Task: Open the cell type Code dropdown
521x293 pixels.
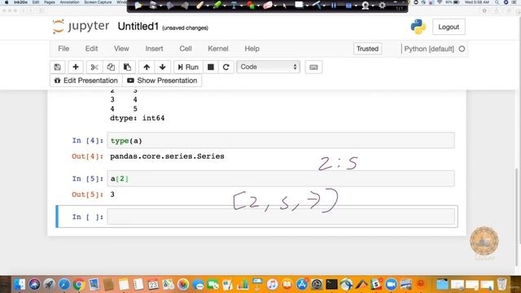Action: (268, 67)
